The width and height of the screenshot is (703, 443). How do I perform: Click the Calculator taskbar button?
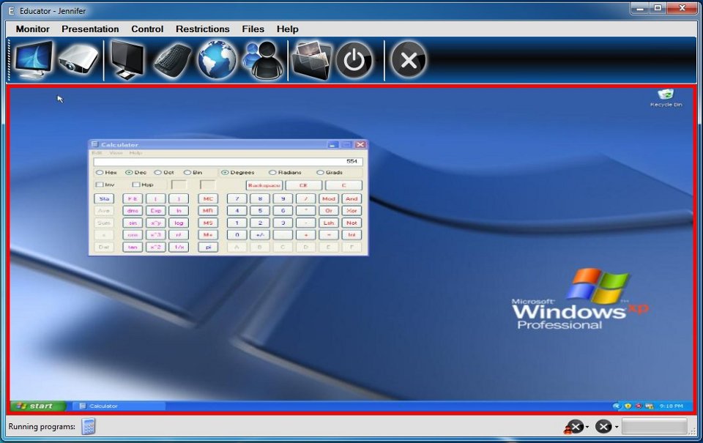click(x=119, y=406)
